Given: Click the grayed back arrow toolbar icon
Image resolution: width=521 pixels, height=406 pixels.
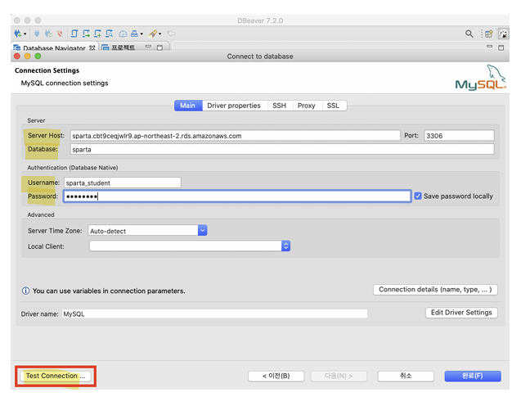Looking at the screenshot, I should 172,34.
